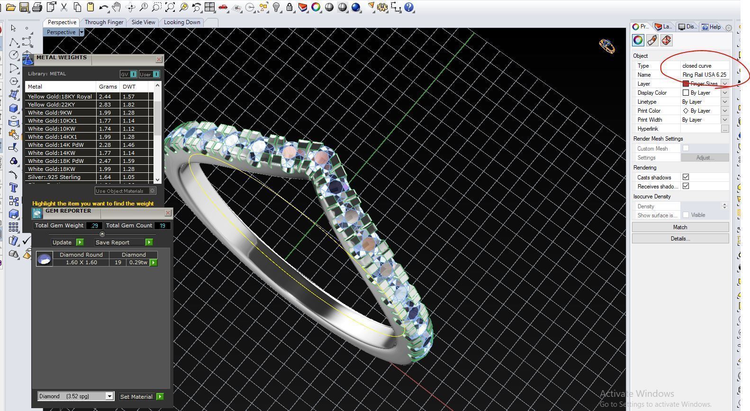
Task: Click the Diamond Round gem thumbnail
Action: click(x=44, y=259)
